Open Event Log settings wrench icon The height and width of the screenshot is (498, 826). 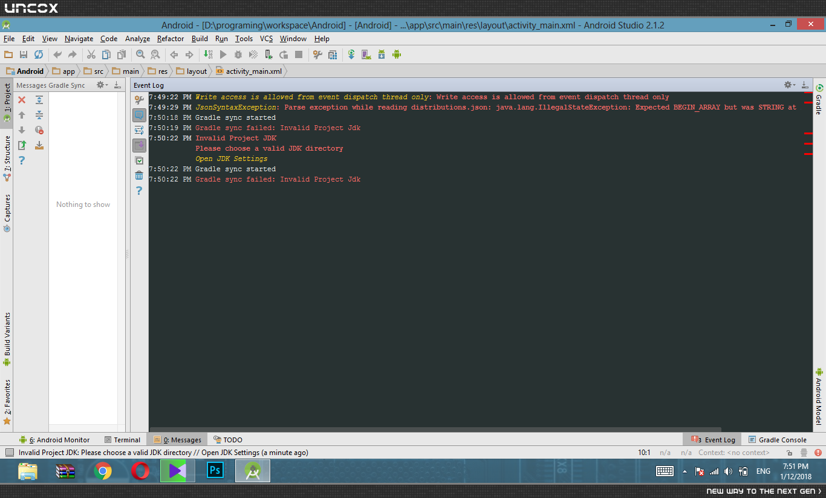click(139, 100)
